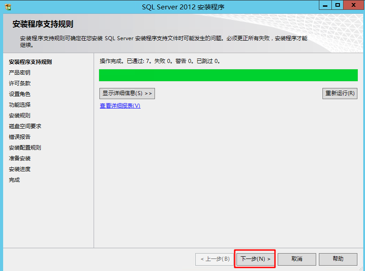Select the 安装规则 step
The width and height of the screenshot is (365, 271).
click(x=20, y=116)
